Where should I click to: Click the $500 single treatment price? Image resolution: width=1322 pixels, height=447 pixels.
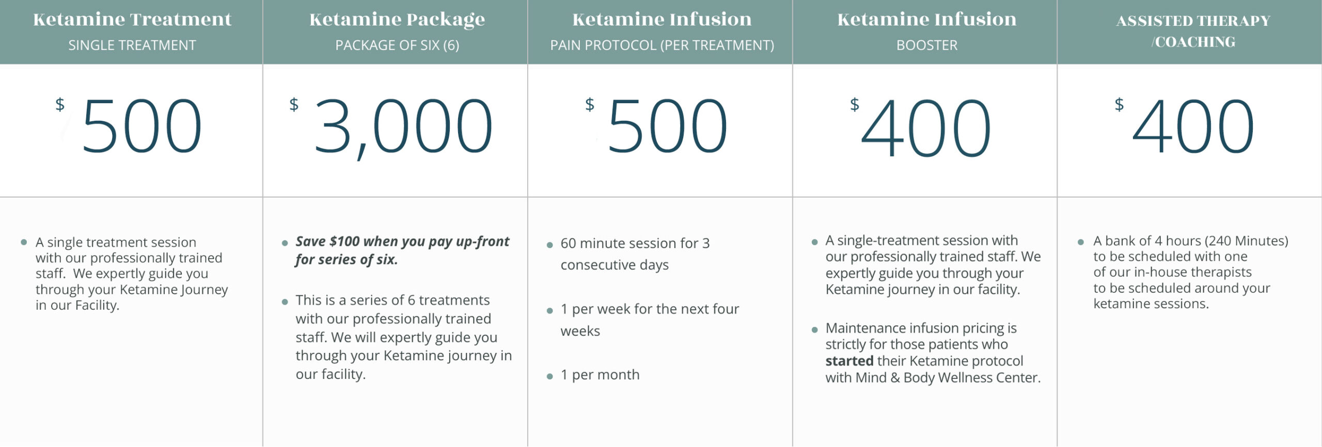[129, 126]
